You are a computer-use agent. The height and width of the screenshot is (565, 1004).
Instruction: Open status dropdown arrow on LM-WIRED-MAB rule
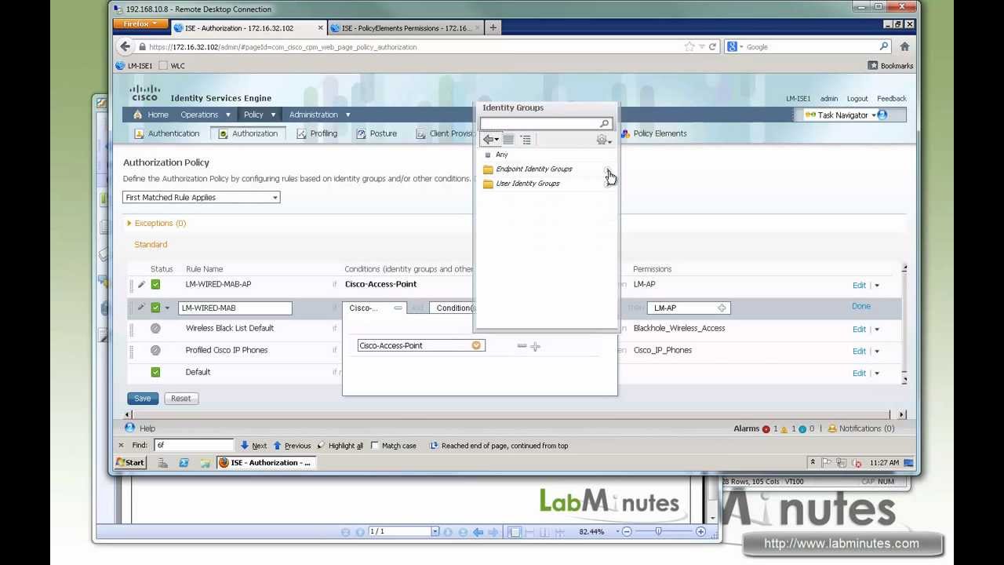[167, 308]
